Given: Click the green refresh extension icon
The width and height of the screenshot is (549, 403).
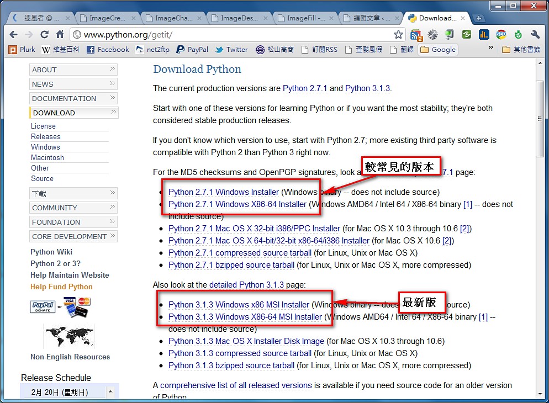Looking at the screenshot, I should [467, 34].
